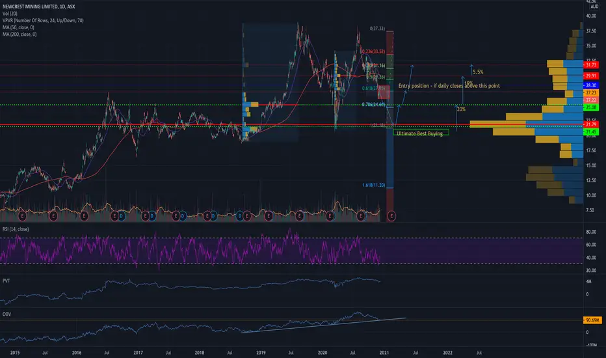Select the OBV pane legend
This screenshot has height=358, width=606.
point(7,314)
